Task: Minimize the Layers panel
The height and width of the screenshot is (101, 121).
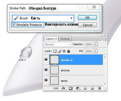Action: pyautogui.click(x=102, y=36)
